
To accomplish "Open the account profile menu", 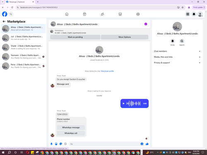I will [x=200, y=14].
